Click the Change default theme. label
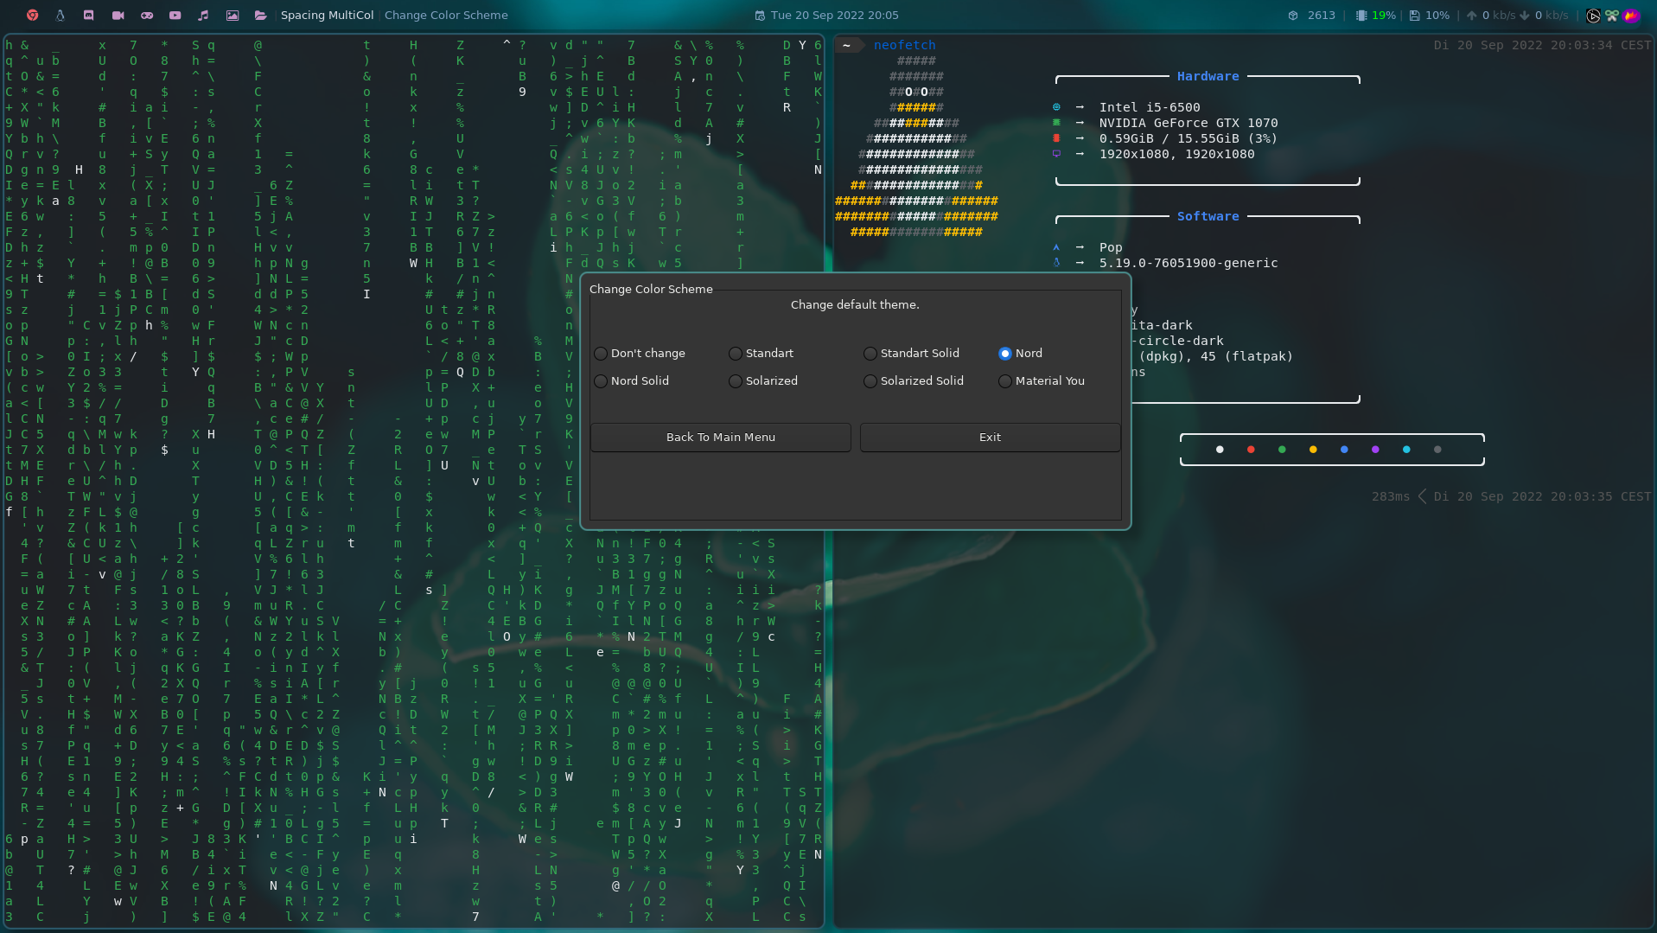Screen dimensions: 1657x933 855,305
